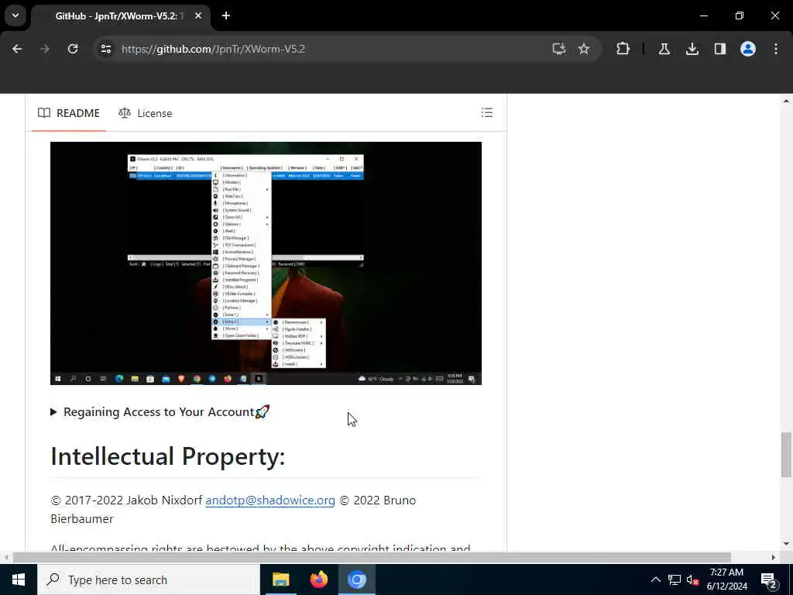The height and width of the screenshot is (595, 793).
Task: Open the network status tray icon
Action: [x=675, y=580]
